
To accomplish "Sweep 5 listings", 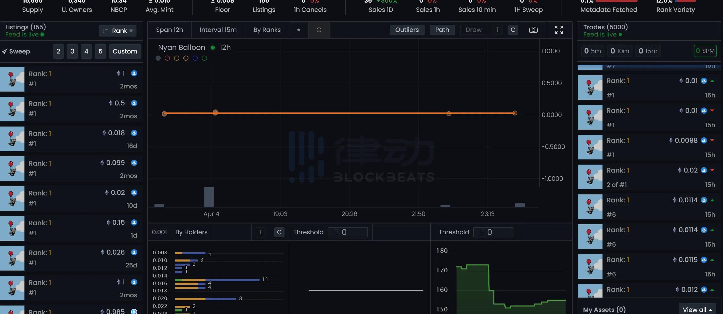I will (100, 51).
